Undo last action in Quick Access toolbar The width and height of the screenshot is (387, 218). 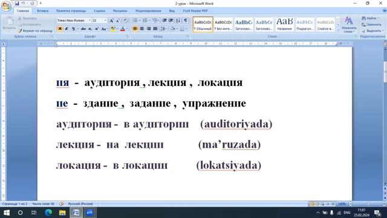click(23, 4)
